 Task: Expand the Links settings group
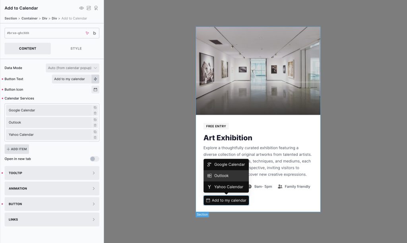pos(52,220)
